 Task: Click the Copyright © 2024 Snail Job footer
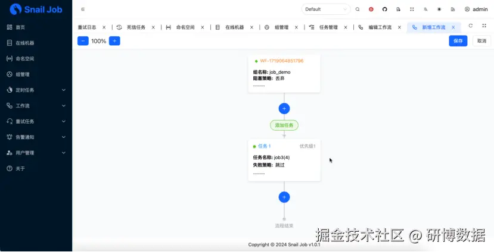click(x=284, y=244)
